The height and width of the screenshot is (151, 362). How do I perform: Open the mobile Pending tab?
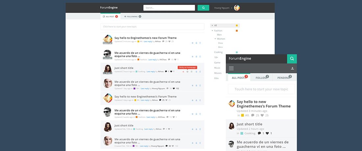point(283,78)
